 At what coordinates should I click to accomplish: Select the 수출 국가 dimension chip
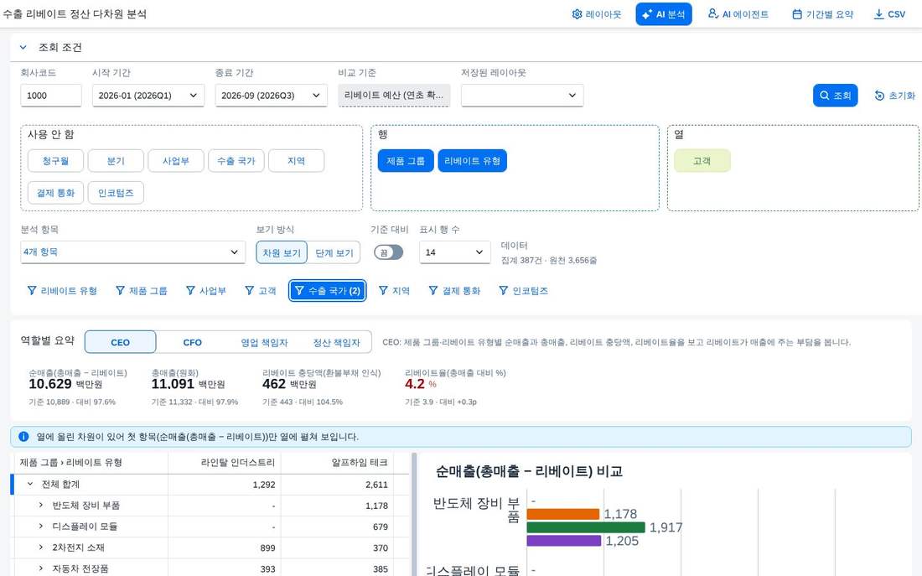(x=236, y=161)
